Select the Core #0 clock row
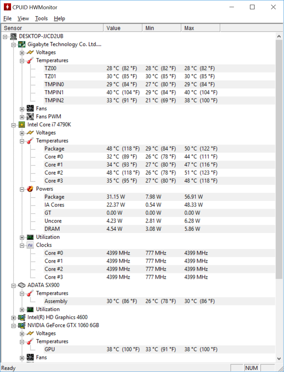Viewport: 284px width, 372px height. [159, 253]
